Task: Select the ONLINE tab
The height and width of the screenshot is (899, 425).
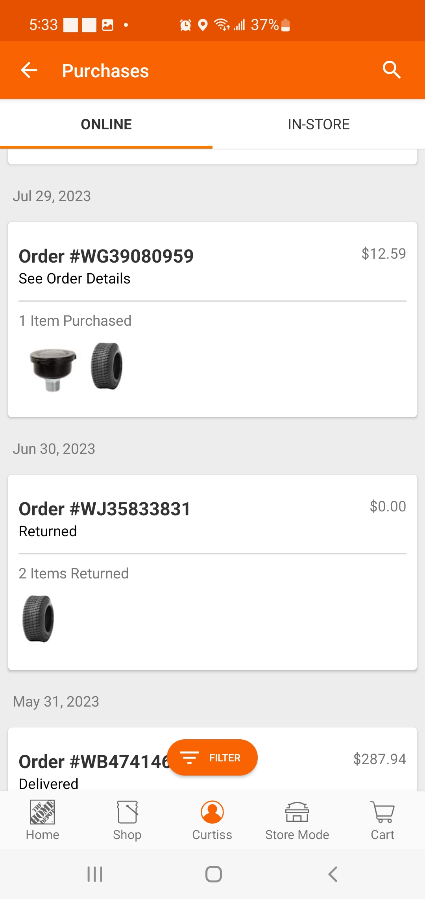Action: (x=106, y=125)
